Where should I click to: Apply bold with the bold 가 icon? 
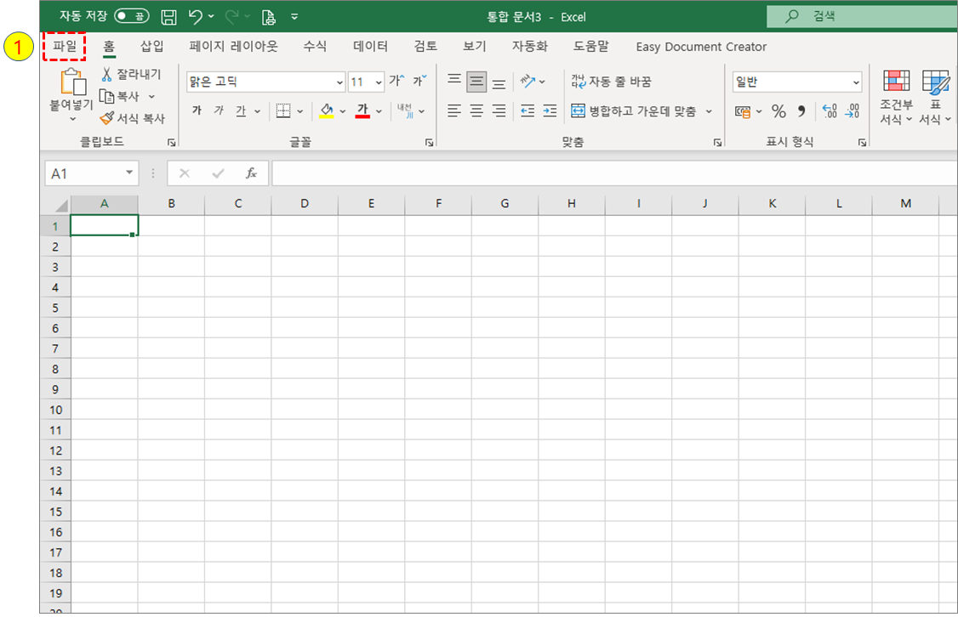tap(197, 110)
